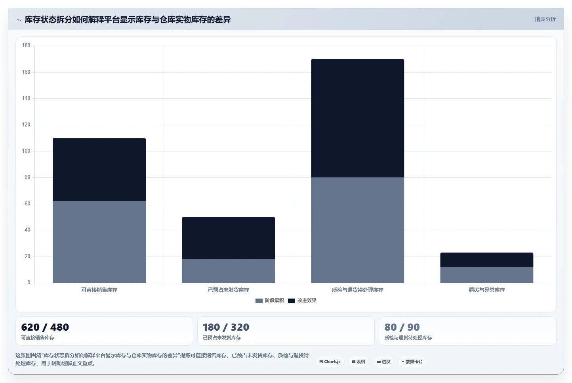This screenshot has height=383, width=572.
Task: Toggle the 改进效果 legend swatch
Action: tap(292, 301)
